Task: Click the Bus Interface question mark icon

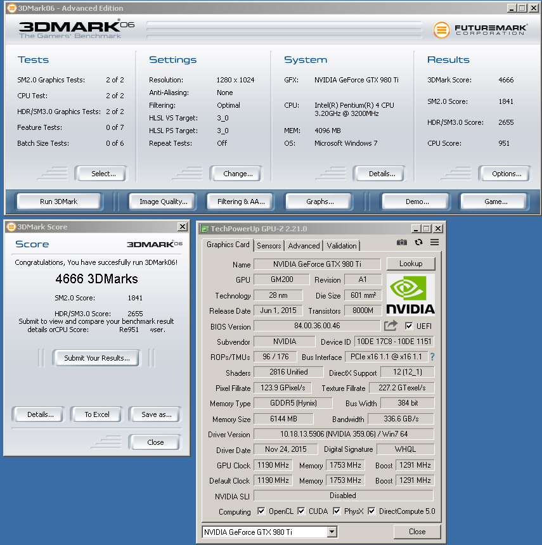Action: (432, 357)
